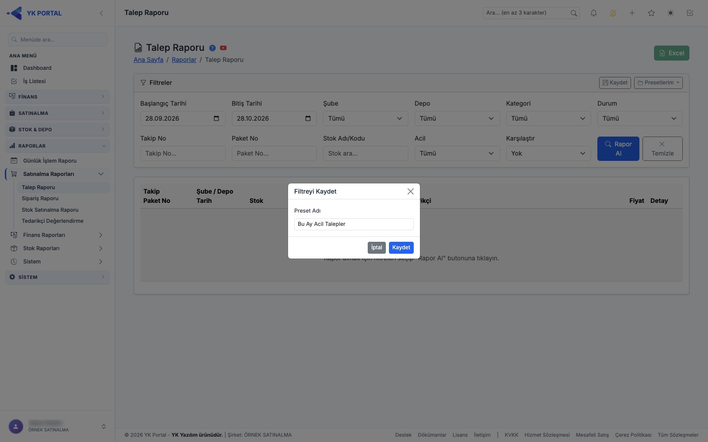708x442 pixels.
Task: Open Günlük İşlem Raporu
Action: click(58, 161)
